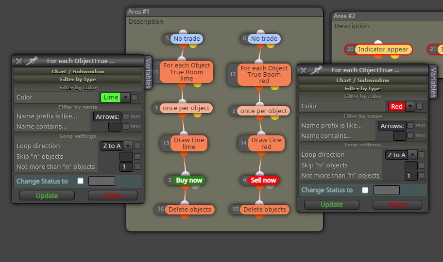
Task: Click the Delete button in left panel
Action: 112,196
